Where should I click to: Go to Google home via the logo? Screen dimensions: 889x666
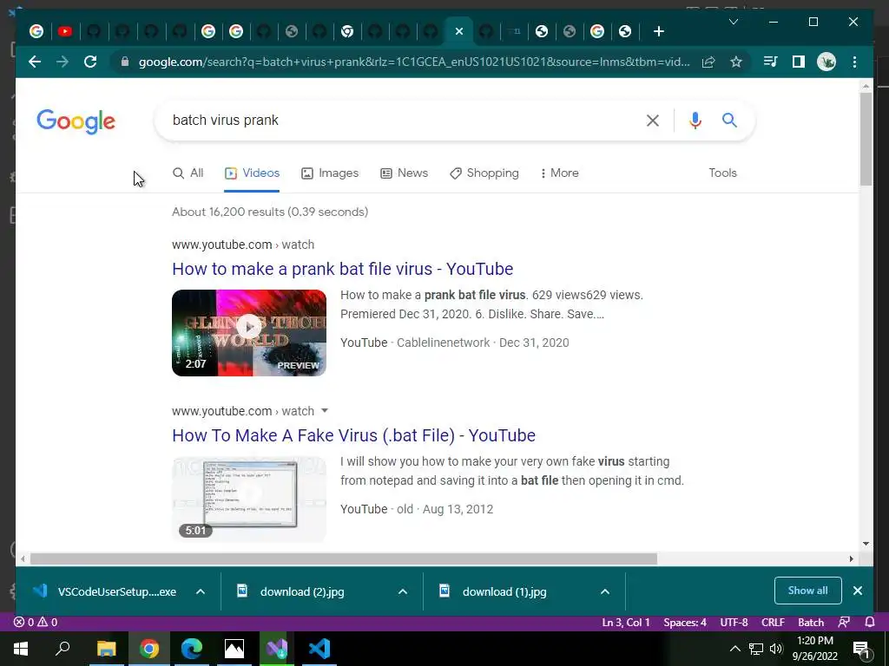(76, 121)
